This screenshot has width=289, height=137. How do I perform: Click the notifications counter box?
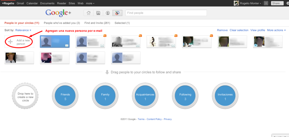[x=266, y=3]
